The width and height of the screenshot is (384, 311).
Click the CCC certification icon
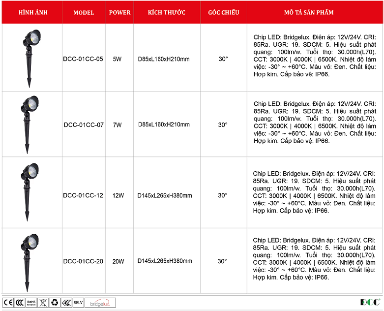[x=20, y=302]
